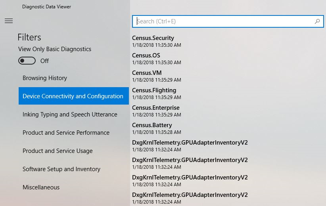Select the Miscellaneous filter
This screenshot has width=326, height=206.
point(41,187)
